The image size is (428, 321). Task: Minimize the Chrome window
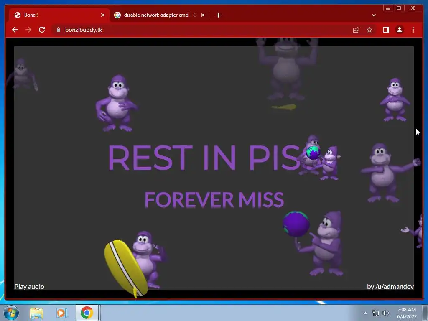388,8
